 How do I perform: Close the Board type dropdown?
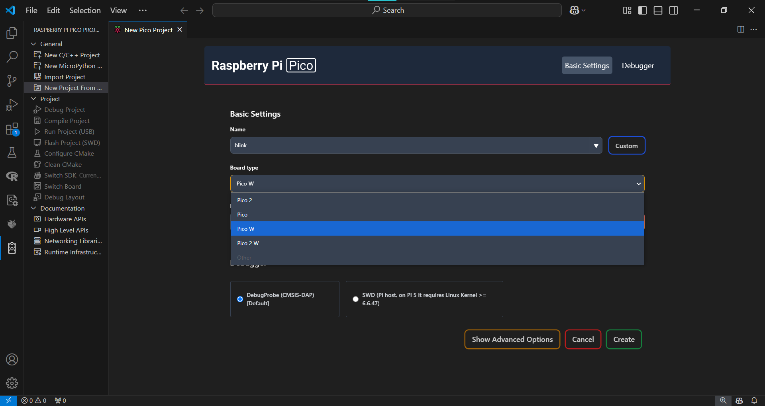(437, 183)
